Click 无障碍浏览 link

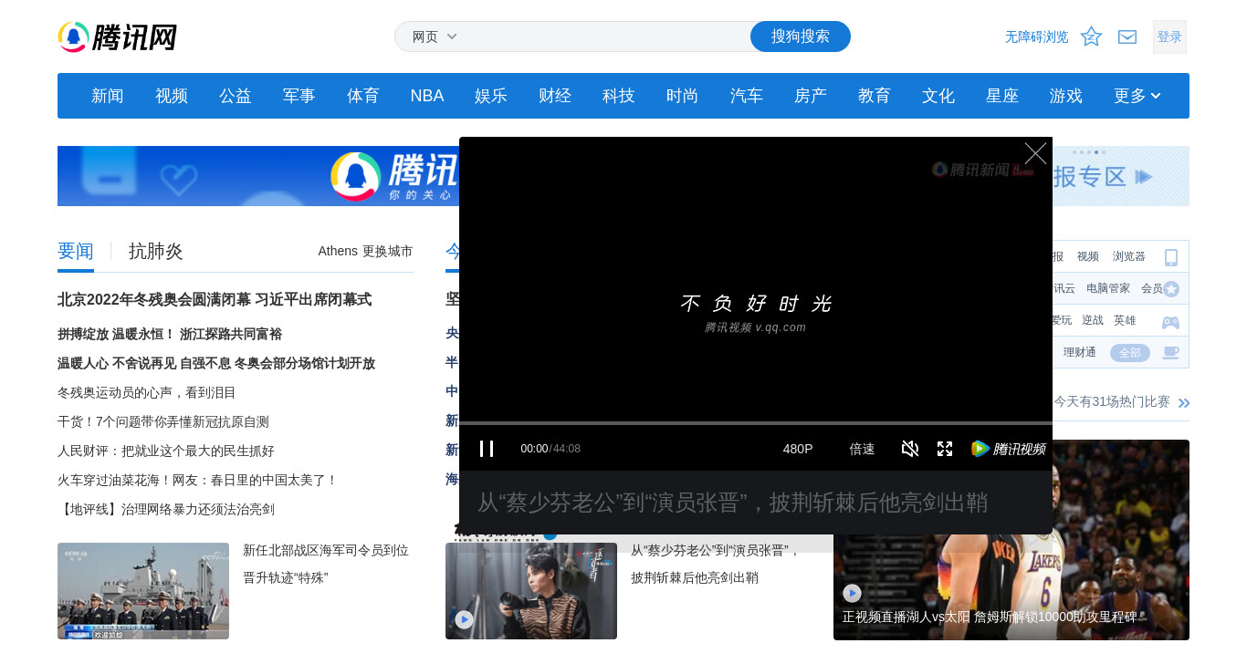(1037, 36)
